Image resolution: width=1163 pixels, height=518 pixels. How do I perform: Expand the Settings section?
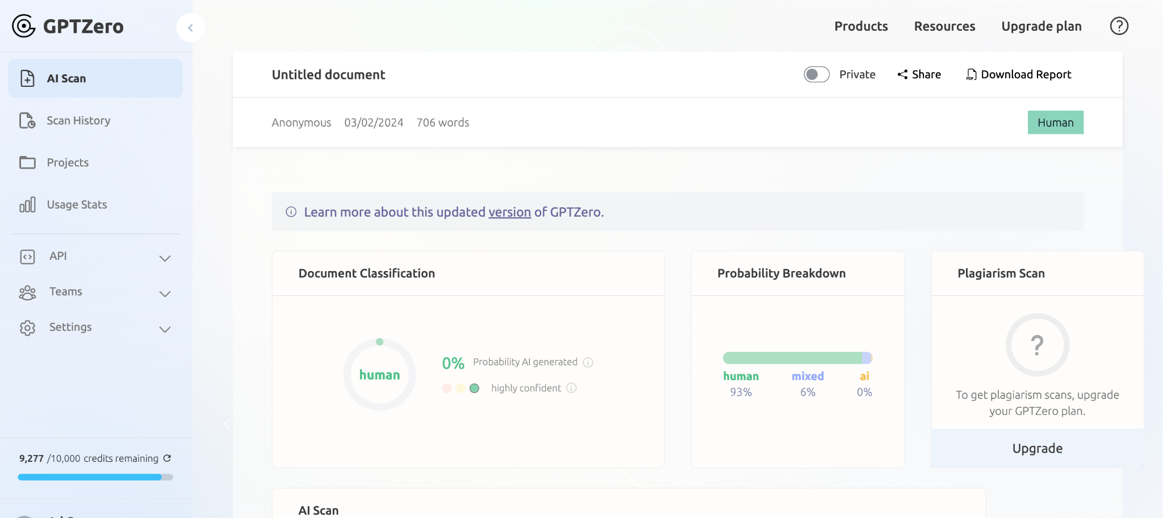click(x=165, y=329)
